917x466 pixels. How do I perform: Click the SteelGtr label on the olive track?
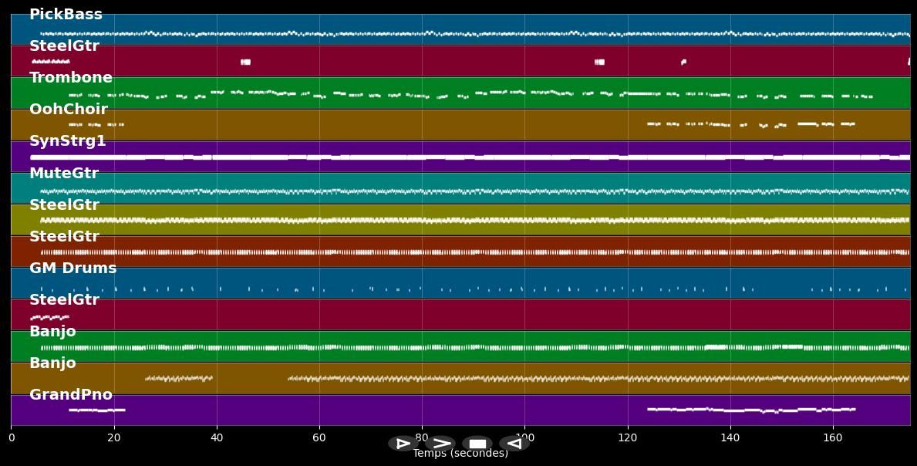pos(64,205)
